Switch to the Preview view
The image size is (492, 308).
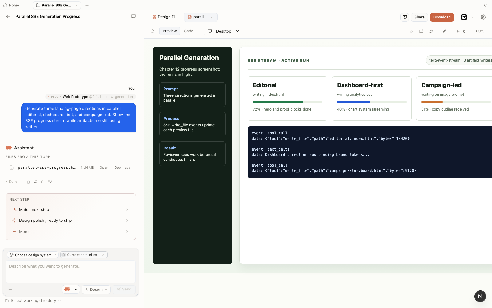point(170,31)
